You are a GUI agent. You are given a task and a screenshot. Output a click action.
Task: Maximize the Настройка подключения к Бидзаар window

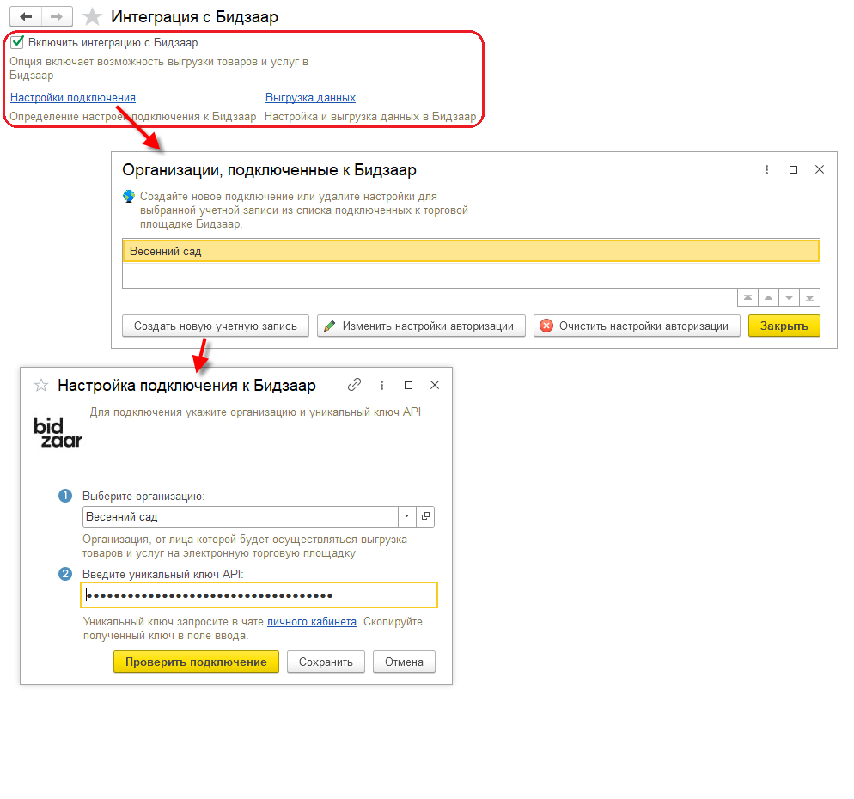408,385
